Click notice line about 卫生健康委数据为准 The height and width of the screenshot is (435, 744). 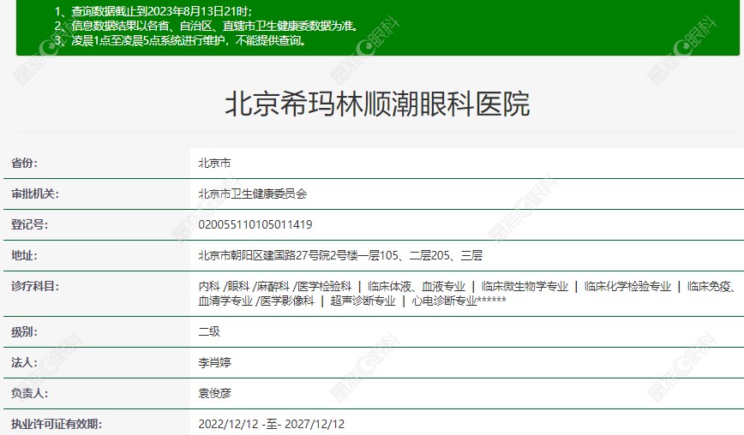pyautogui.click(x=206, y=26)
